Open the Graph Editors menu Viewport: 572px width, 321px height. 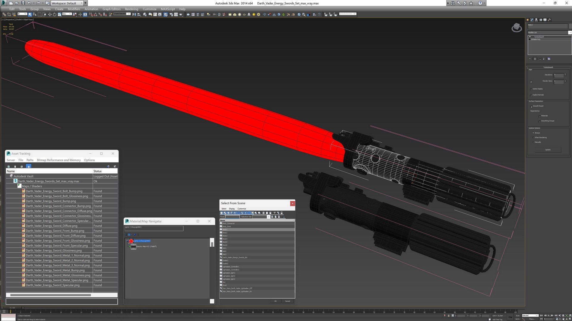pos(111,9)
